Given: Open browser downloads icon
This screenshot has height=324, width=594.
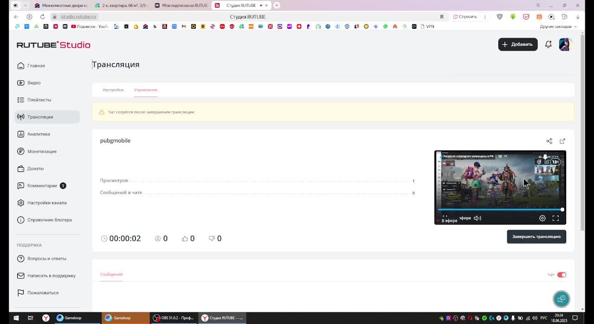Looking at the screenshot, I should 578,17.
